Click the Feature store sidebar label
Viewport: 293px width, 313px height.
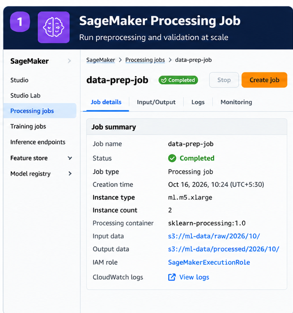point(29,158)
